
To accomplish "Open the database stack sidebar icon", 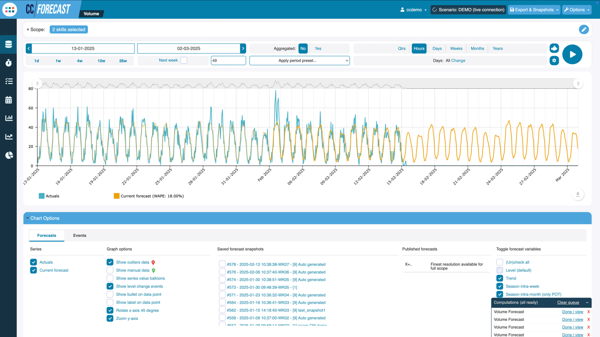I will click(9, 44).
